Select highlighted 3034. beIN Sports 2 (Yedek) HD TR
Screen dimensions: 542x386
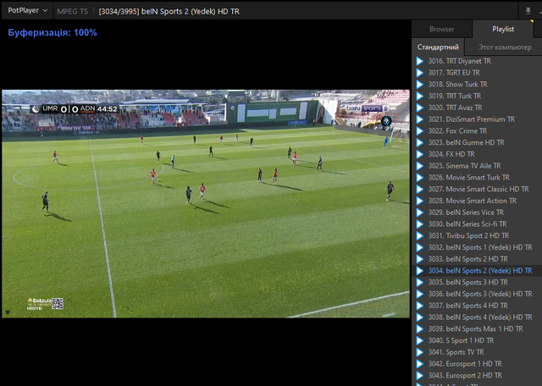click(480, 271)
